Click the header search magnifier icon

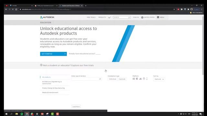[129, 17]
